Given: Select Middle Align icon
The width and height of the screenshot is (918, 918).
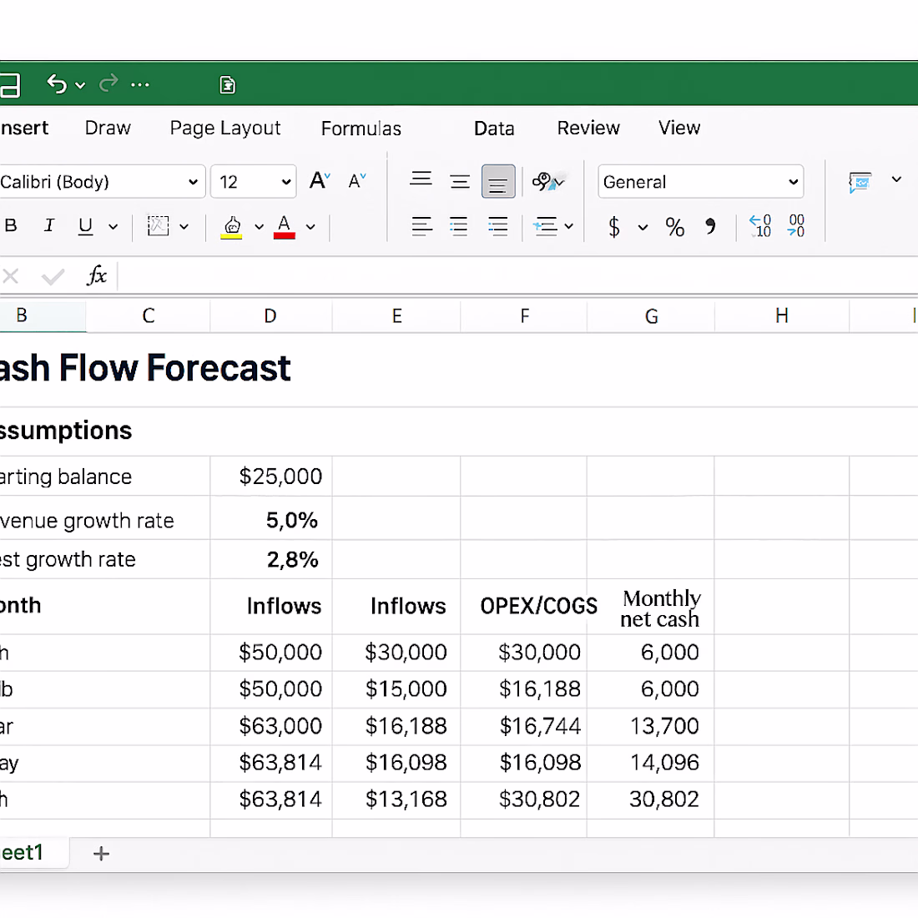Looking at the screenshot, I should coord(460,181).
